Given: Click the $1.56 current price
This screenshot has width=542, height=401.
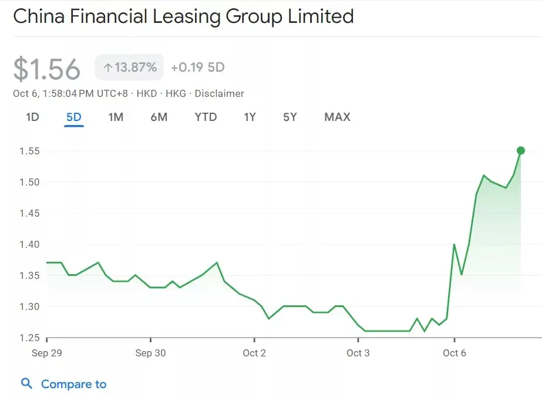Looking at the screenshot, I should 47,69.
